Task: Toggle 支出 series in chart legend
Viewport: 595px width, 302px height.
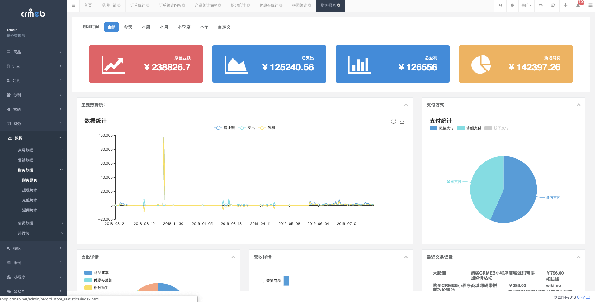Action: point(247,128)
